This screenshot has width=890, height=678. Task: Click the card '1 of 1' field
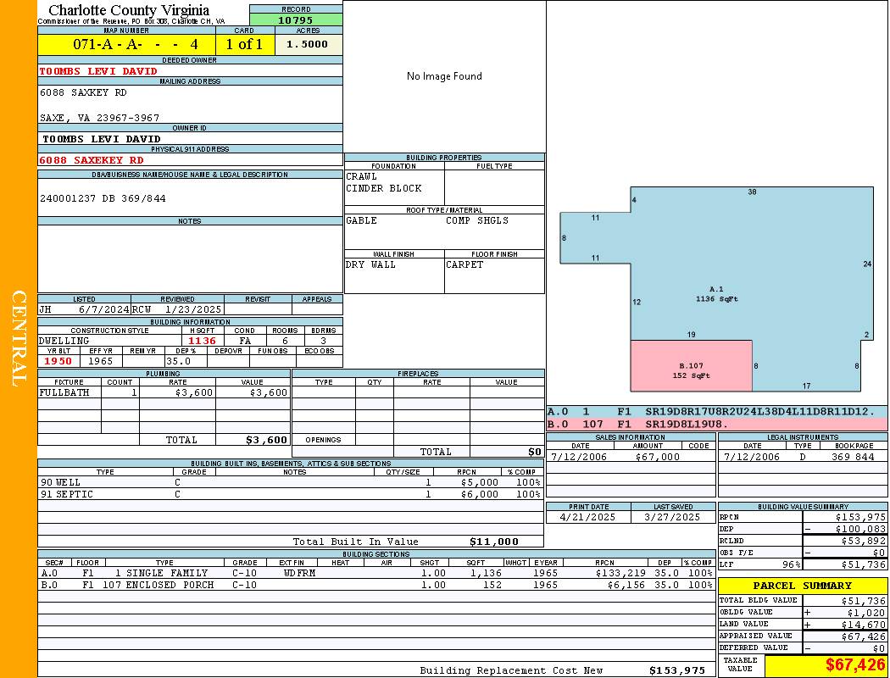[x=245, y=44]
